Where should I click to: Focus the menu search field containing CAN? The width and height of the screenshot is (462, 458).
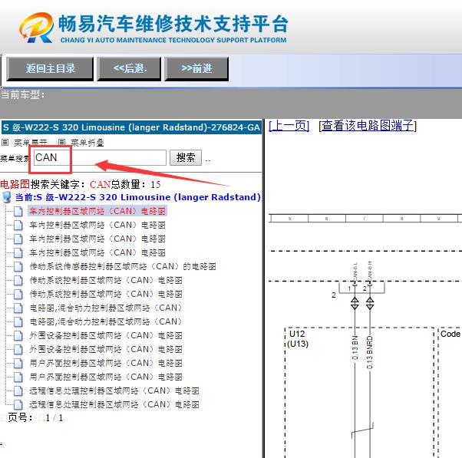100,157
